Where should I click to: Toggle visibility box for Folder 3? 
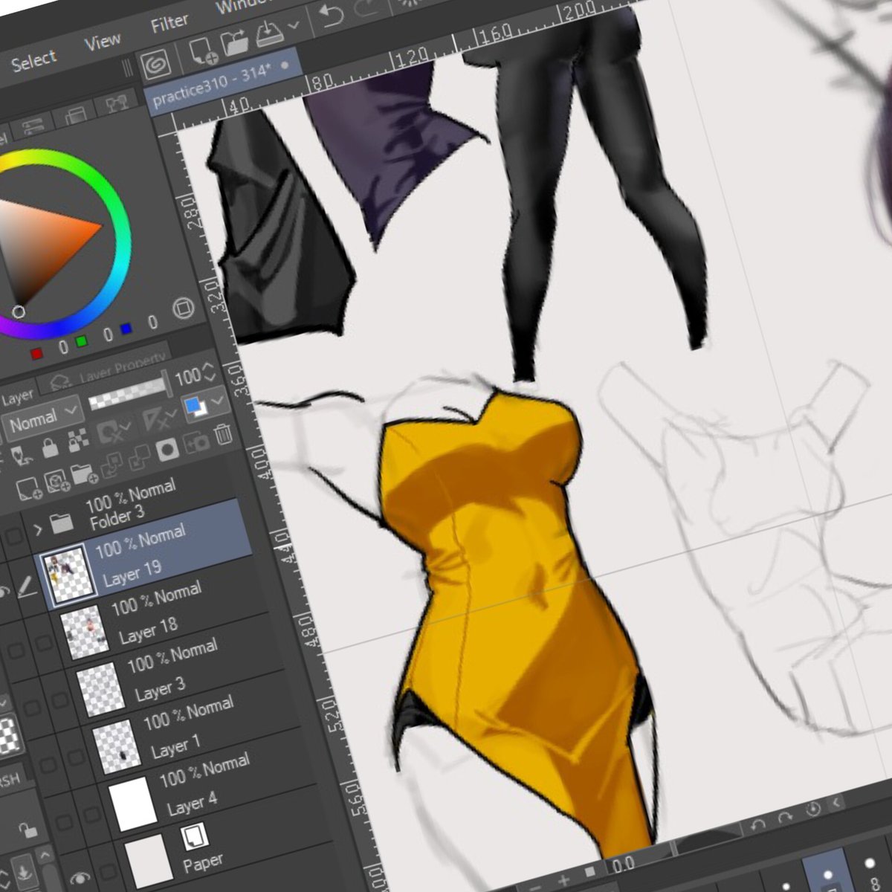(13, 537)
